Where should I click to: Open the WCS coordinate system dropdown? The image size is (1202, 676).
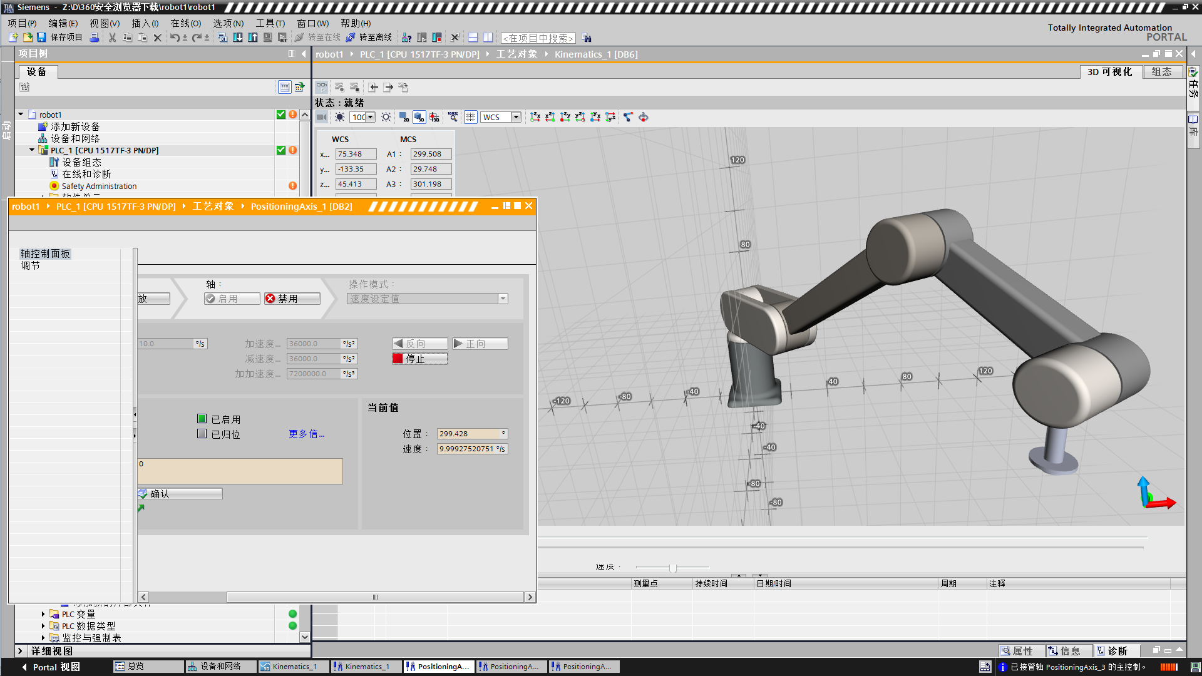coord(516,117)
